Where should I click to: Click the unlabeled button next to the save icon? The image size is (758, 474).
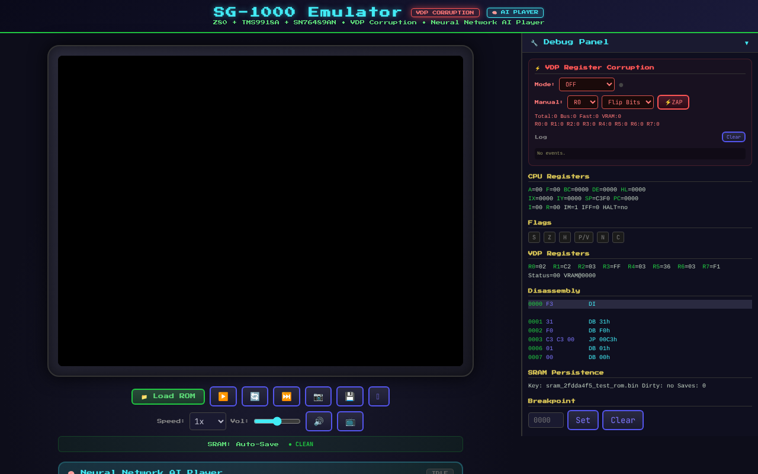379,396
